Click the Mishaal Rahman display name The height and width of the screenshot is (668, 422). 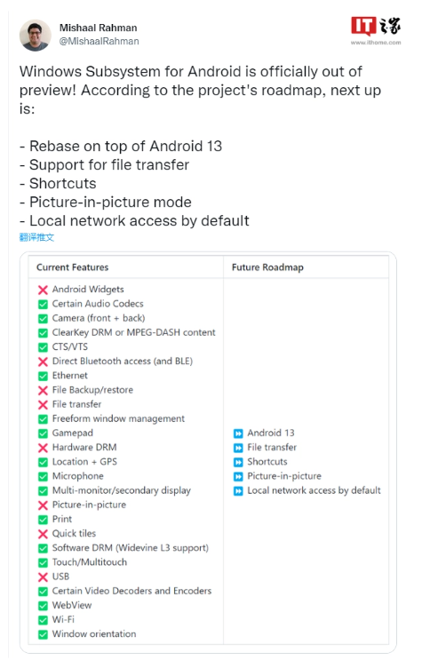coord(98,28)
